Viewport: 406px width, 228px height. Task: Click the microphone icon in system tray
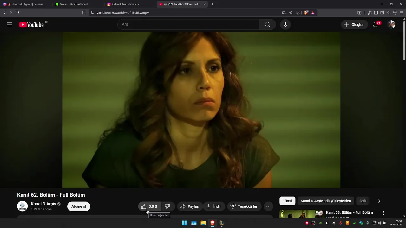pyautogui.click(x=368, y=223)
